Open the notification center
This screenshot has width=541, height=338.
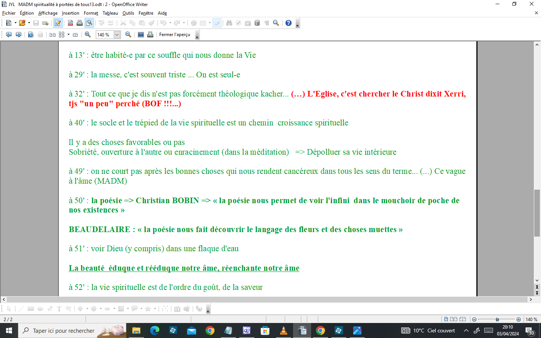pyautogui.click(x=530, y=331)
